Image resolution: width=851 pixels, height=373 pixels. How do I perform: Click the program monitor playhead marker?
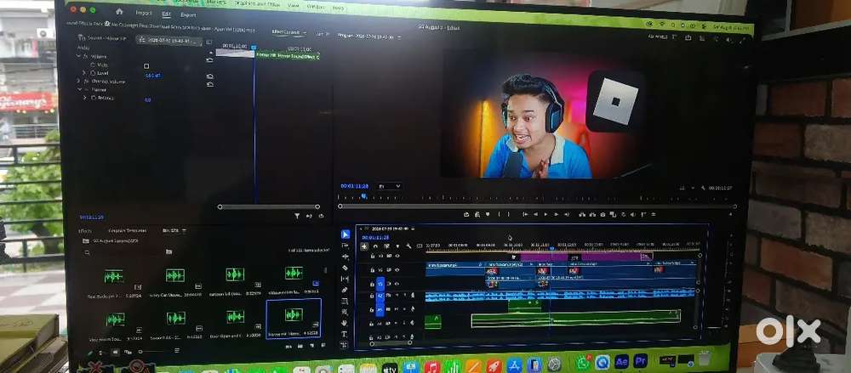coord(364,196)
